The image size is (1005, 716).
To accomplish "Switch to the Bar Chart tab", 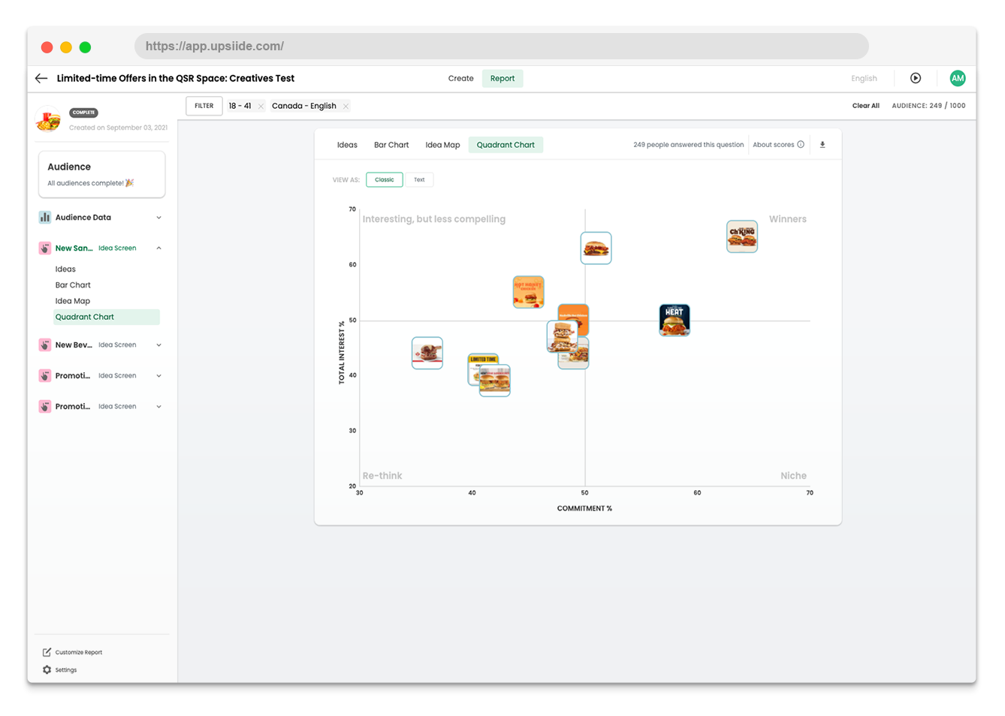I will 391,144.
